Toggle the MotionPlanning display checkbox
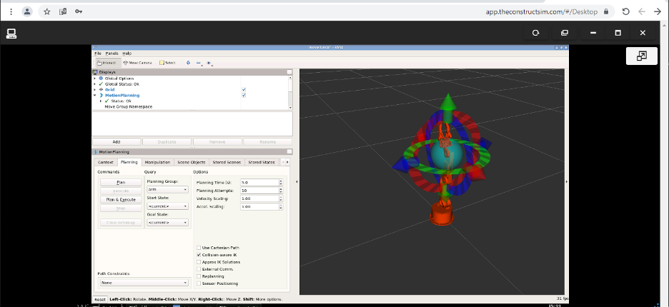This screenshot has width=669, height=307. pos(244,96)
